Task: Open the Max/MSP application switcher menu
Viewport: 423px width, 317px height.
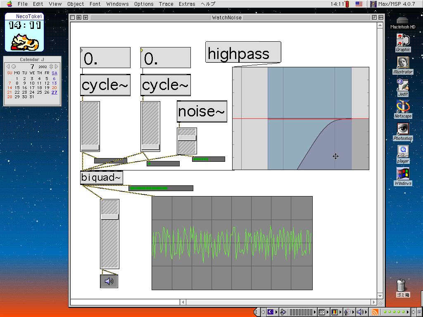Action: click(394, 4)
